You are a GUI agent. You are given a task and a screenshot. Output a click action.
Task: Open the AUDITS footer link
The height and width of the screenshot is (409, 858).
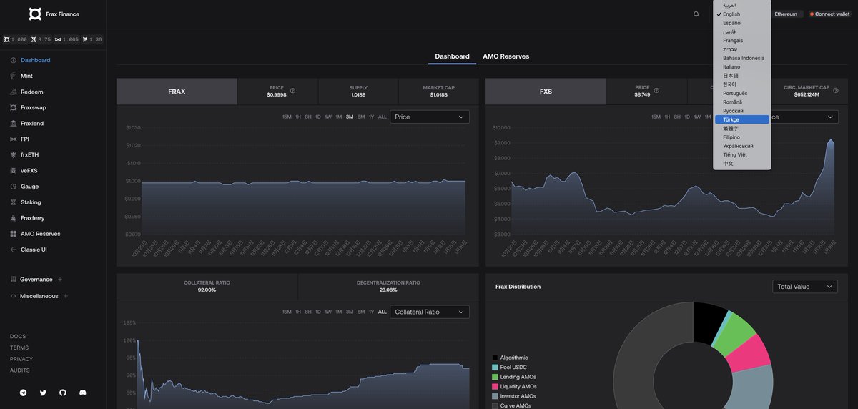click(20, 370)
